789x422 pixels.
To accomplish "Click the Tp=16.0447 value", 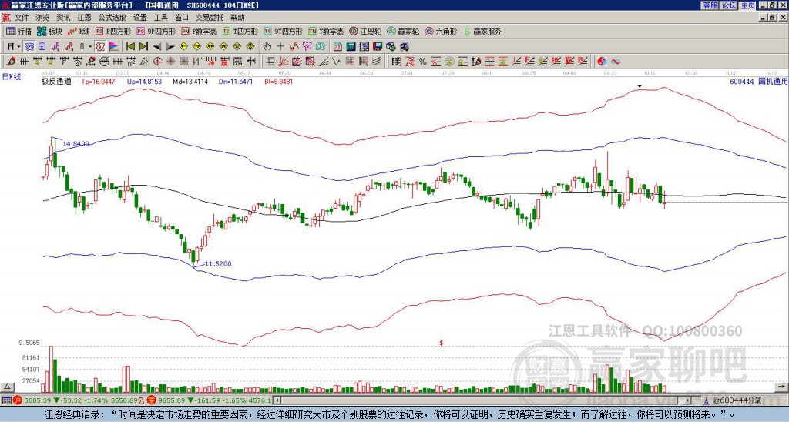I will coord(98,82).
